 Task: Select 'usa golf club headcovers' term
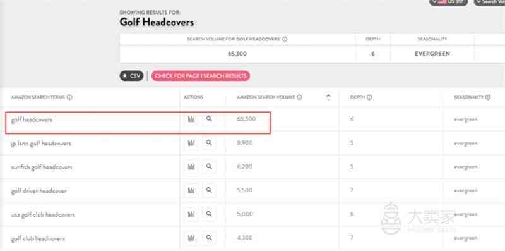tap(43, 215)
